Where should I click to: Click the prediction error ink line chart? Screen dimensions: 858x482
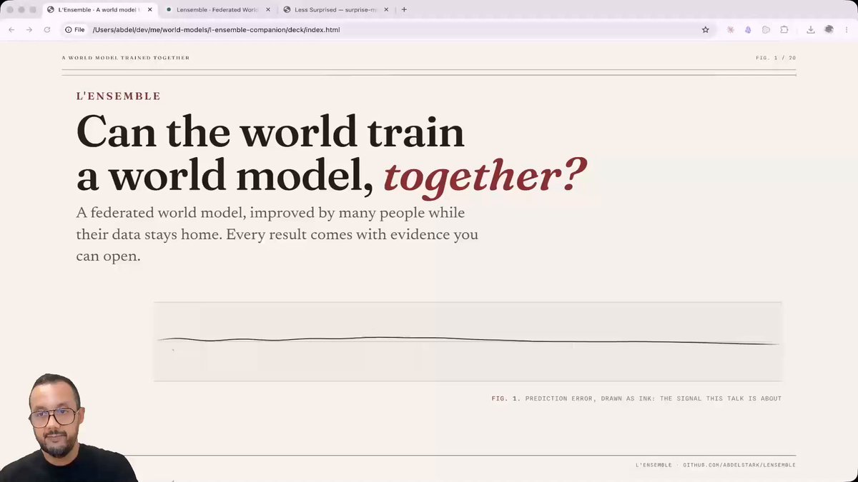[x=468, y=341]
